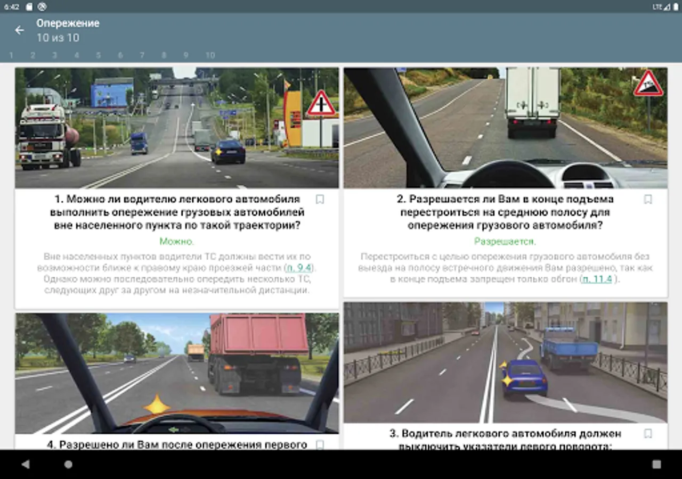Go to question number 1 in the pager
The width and height of the screenshot is (682, 479).
click(x=11, y=55)
